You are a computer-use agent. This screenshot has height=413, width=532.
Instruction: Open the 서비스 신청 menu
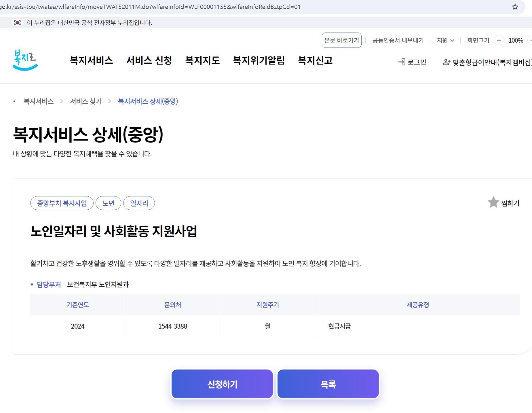click(x=150, y=61)
